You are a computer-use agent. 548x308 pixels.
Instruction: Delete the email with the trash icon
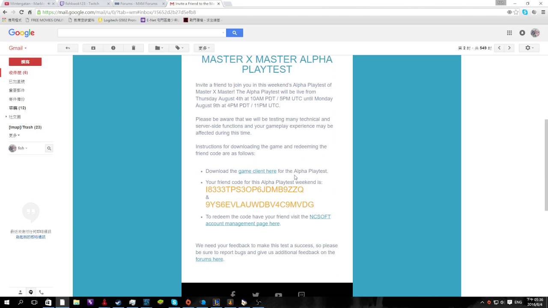point(134,48)
